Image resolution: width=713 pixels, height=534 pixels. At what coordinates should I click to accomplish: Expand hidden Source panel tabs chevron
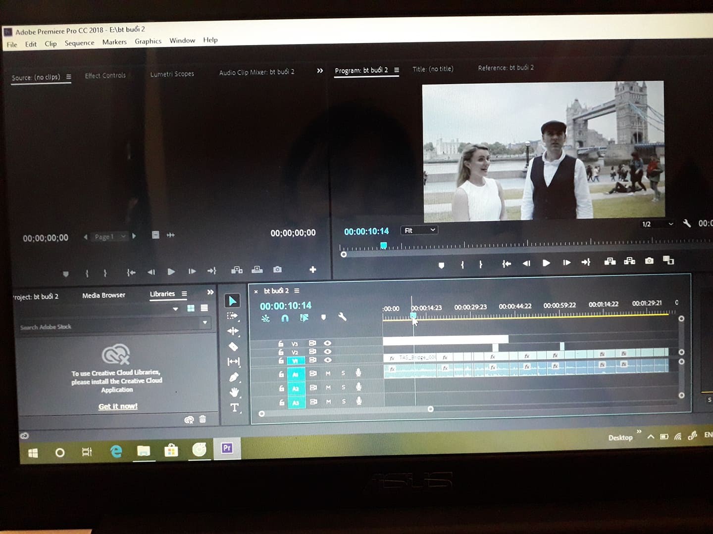point(320,71)
